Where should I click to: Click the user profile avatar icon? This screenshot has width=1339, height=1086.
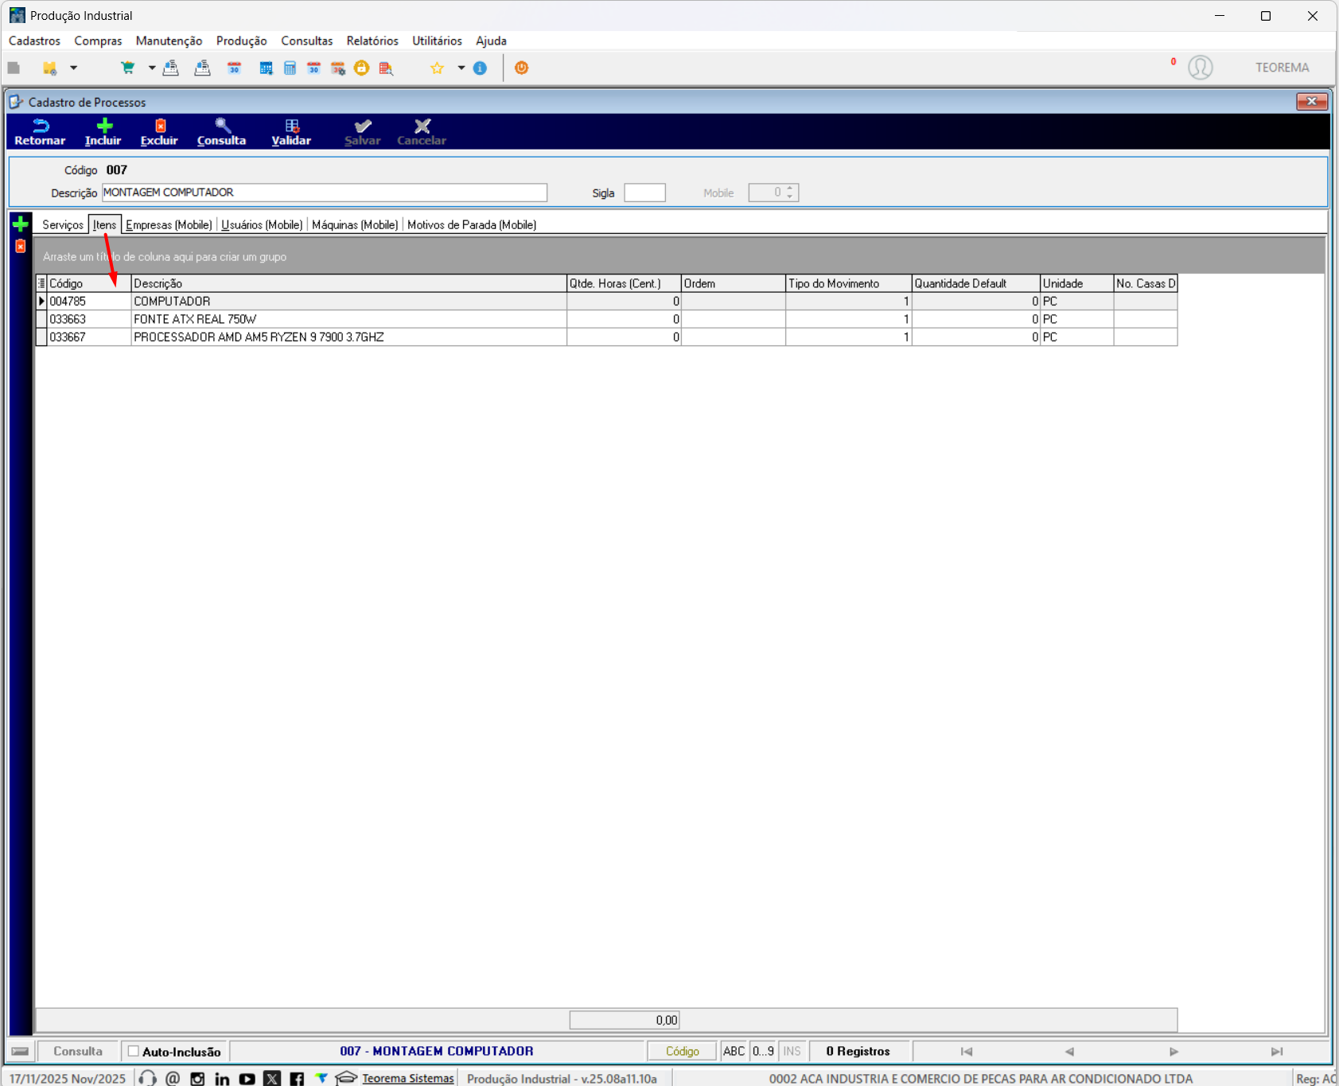pyautogui.click(x=1200, y=68)
